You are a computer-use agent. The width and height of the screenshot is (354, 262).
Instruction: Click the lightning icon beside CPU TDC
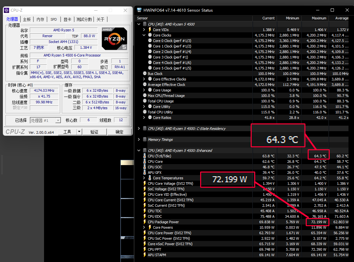[x=145, y=211]
